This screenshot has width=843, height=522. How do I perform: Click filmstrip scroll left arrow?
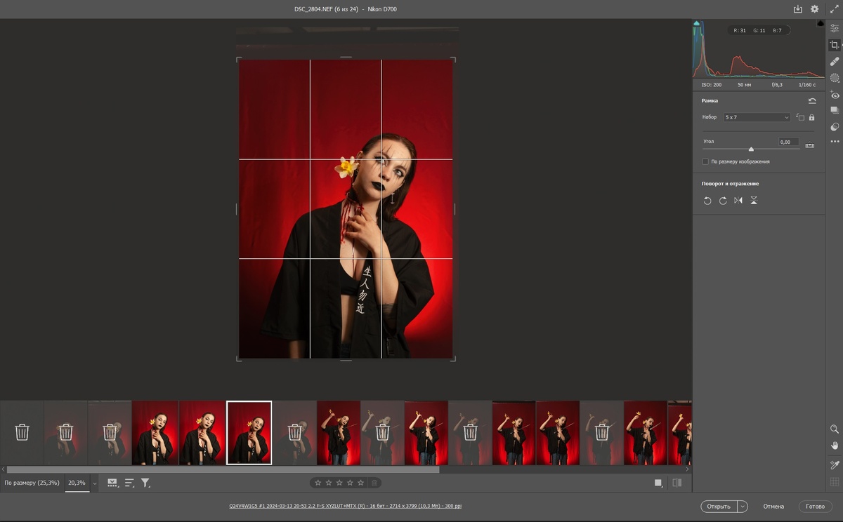pyautogui.click(x=4, y=469)
